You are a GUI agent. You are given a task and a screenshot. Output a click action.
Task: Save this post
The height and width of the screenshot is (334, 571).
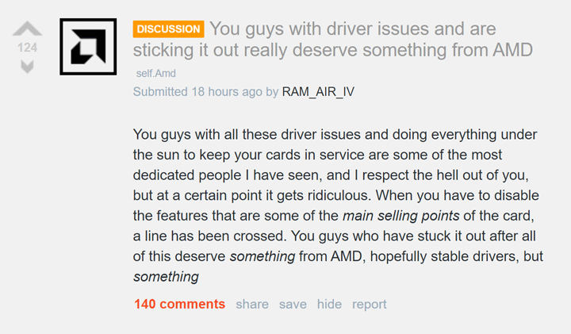point(293,304)
